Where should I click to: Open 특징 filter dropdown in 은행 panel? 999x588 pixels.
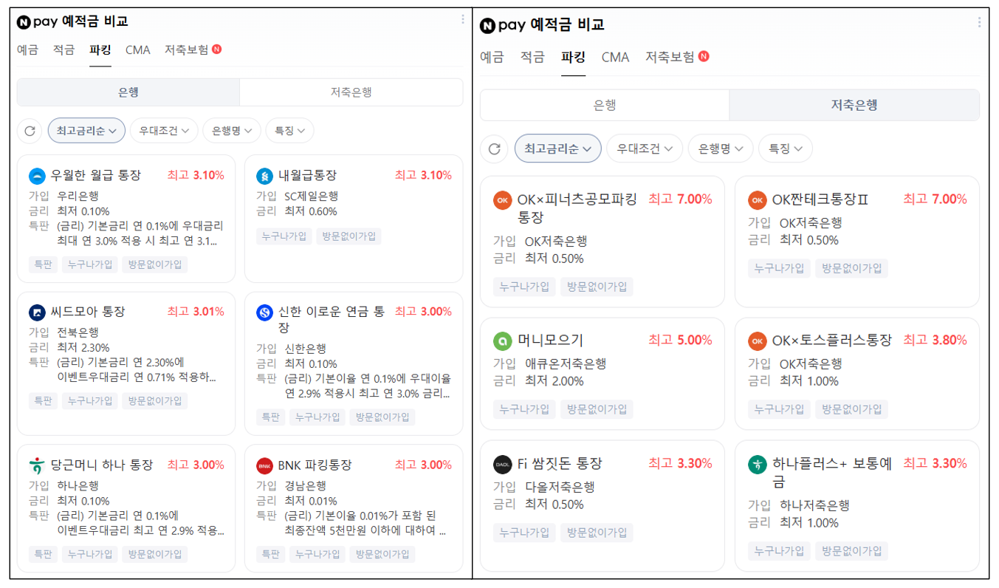coord(289,131)
